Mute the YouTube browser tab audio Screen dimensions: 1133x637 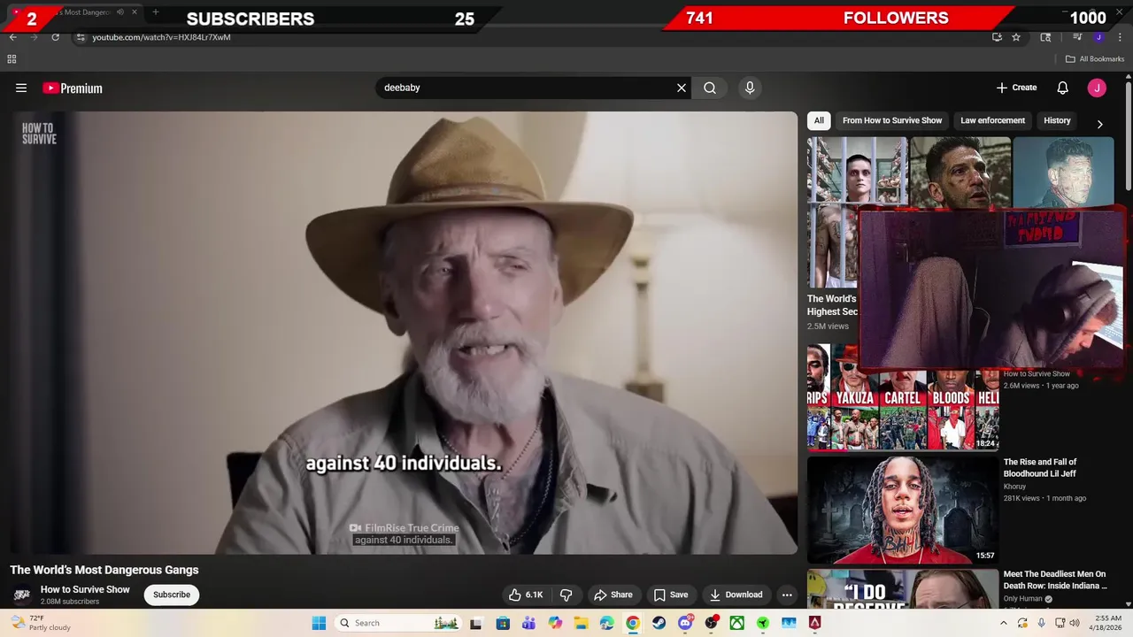(x=120, y=12)
